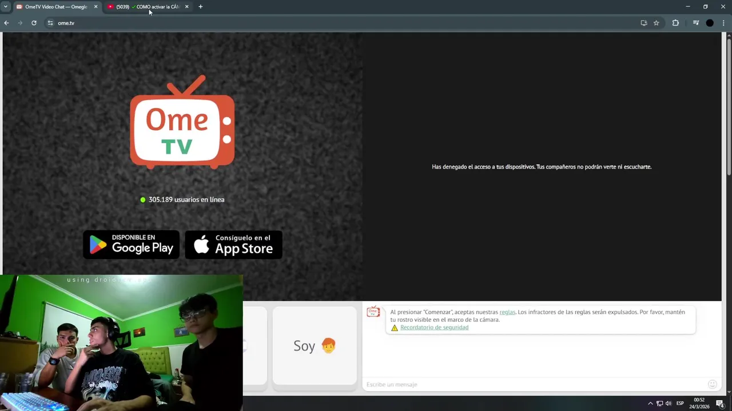Click the install app icon in address bar
The height and width of the screenshot is (411, 732).
click(x=644, y=23)
